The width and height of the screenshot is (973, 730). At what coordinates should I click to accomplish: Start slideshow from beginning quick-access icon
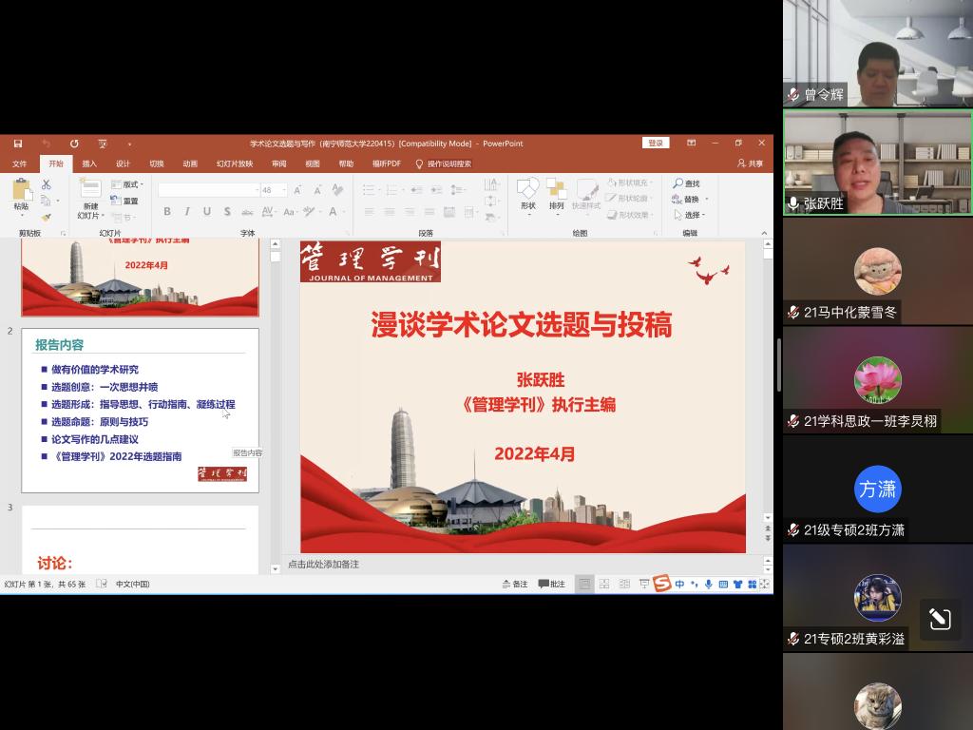coord(103,144)
